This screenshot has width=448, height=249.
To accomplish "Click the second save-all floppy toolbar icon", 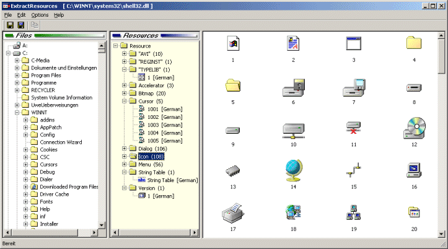I will click(21, 25).
